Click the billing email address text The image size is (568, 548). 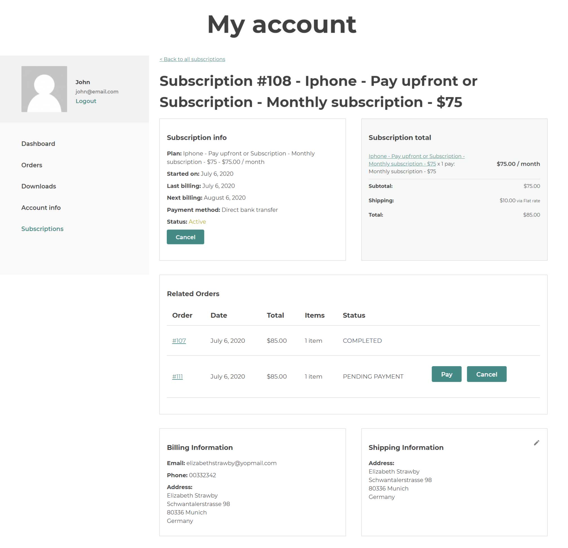coord(231,463)
